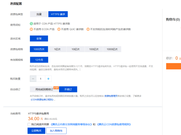181x135 pixels.
Task: Click the 购物车(0) cart heading
Action: click(x=173, y=19)
